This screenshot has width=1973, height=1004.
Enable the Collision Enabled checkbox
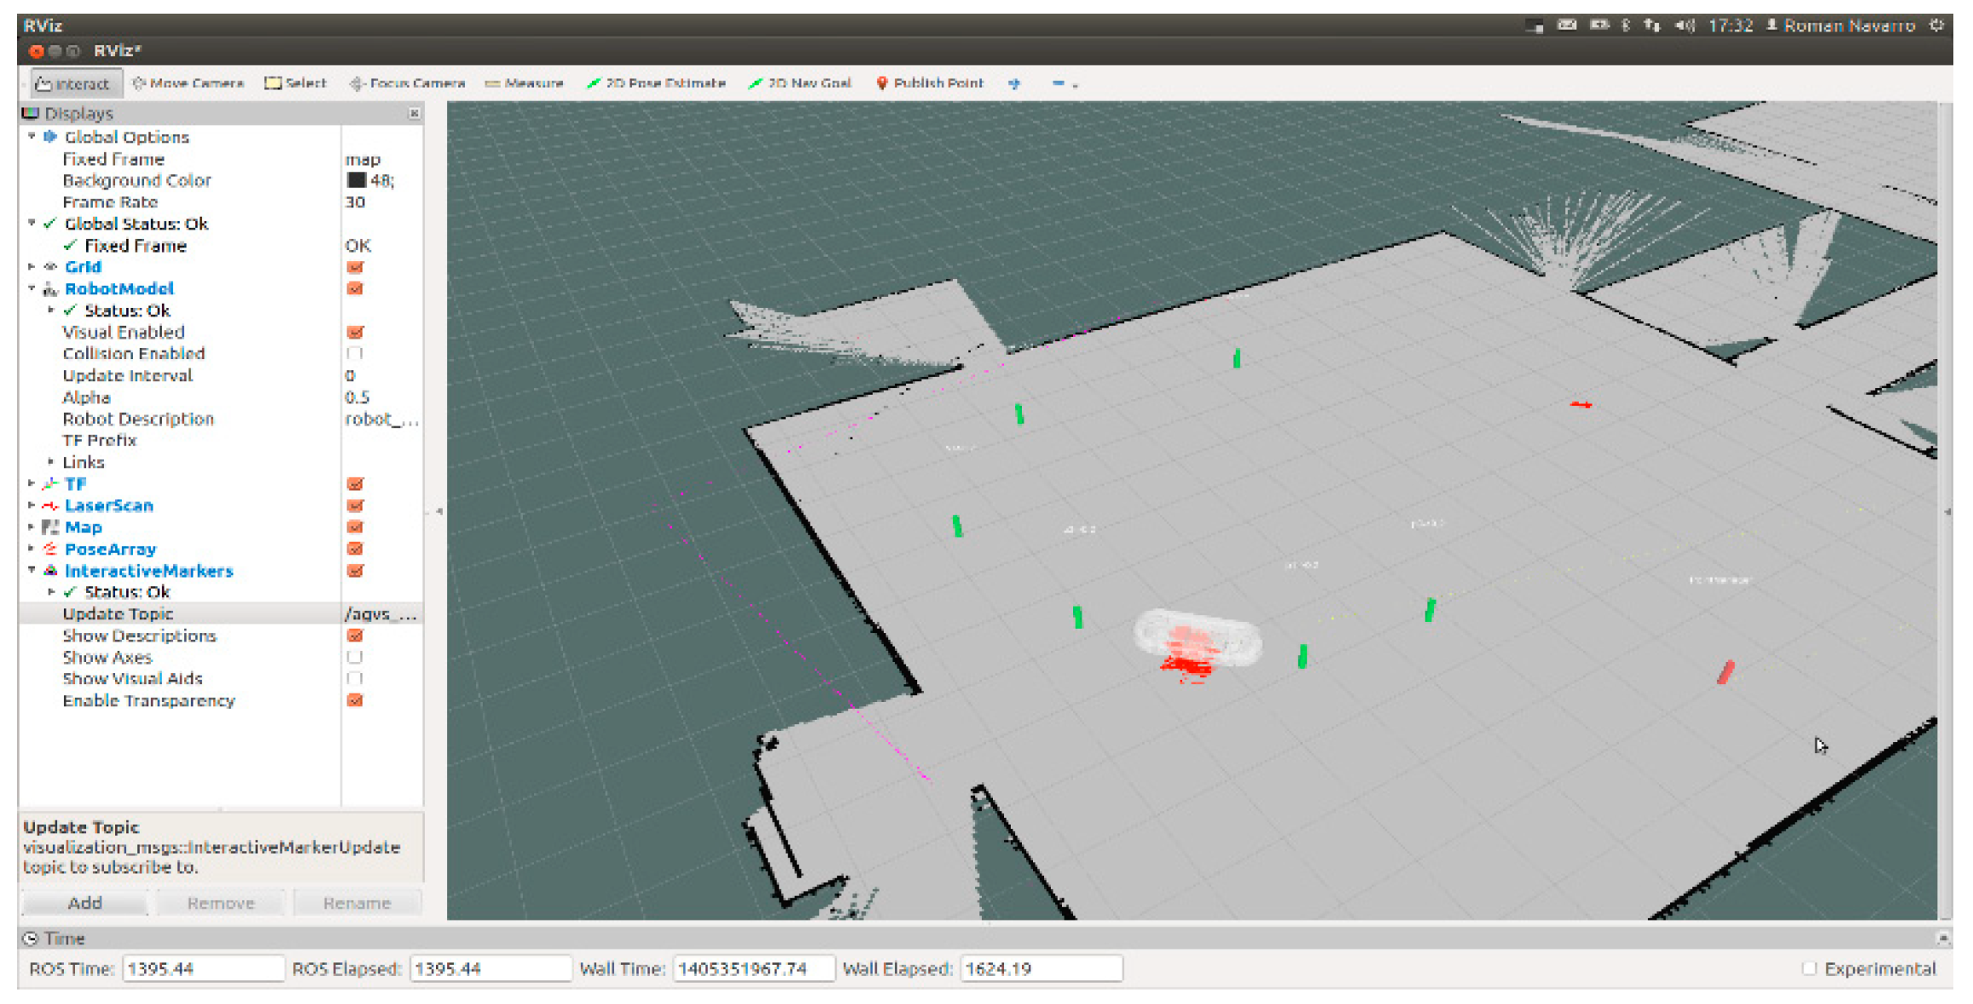355,353
